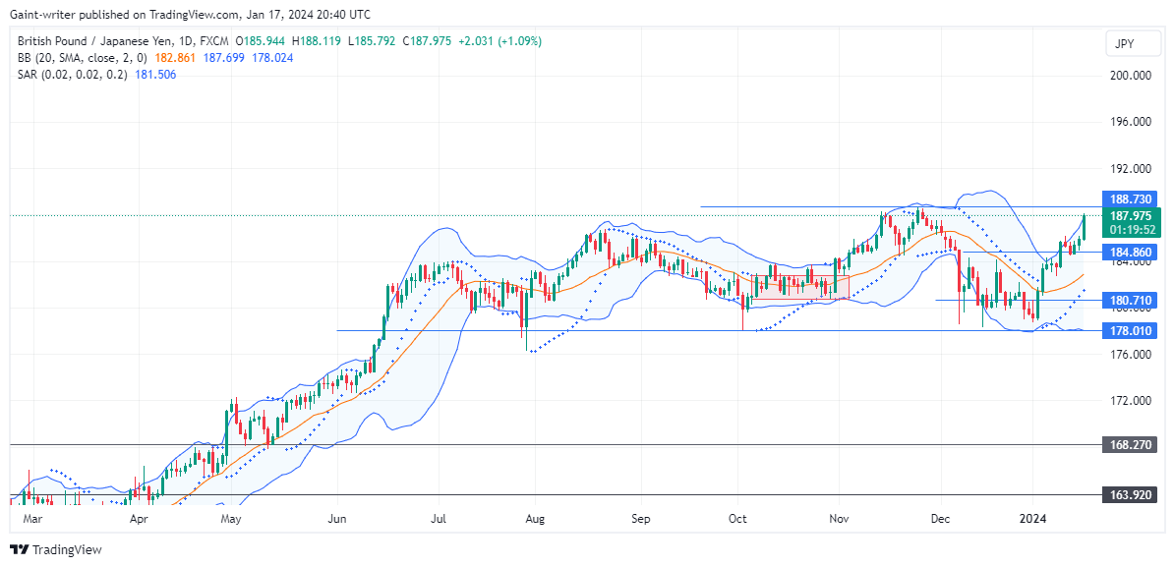The image size is (1175, 567).
Task: Click the Dec label on time axis
Action: (x=938, y=518)
